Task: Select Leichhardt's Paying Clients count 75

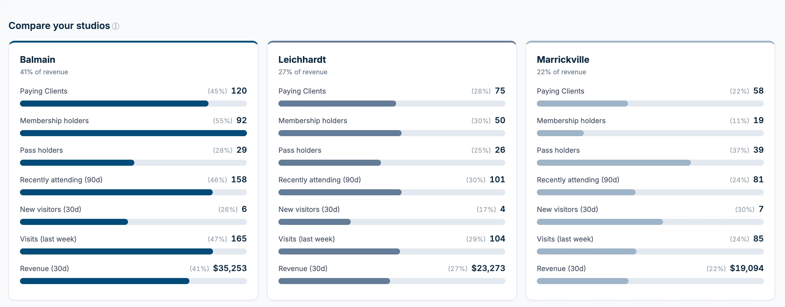Action: (500, 91)
